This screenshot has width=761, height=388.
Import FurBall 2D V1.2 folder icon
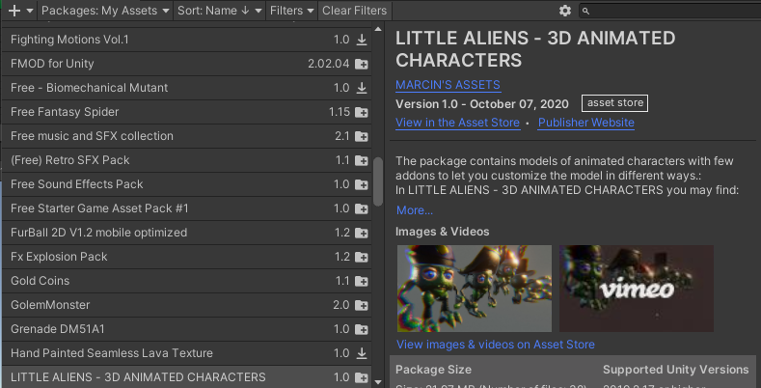tap(361, 234)
